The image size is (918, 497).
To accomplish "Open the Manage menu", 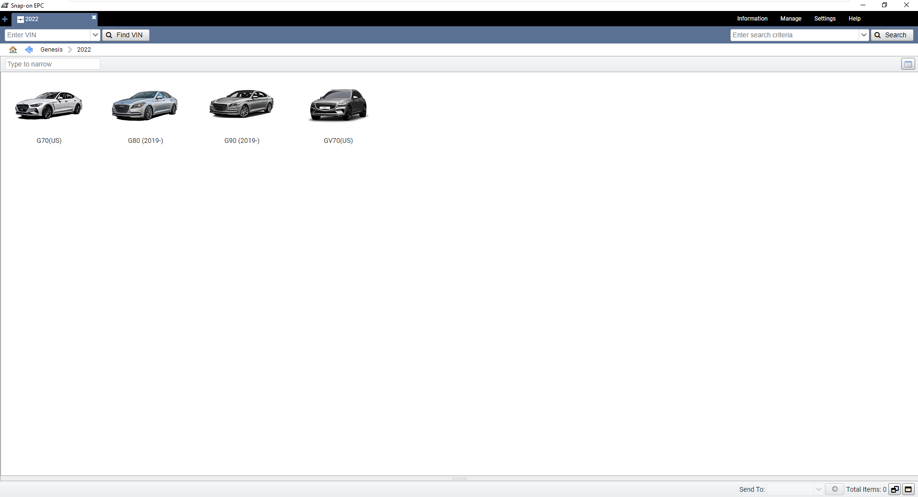I will 790,19.
